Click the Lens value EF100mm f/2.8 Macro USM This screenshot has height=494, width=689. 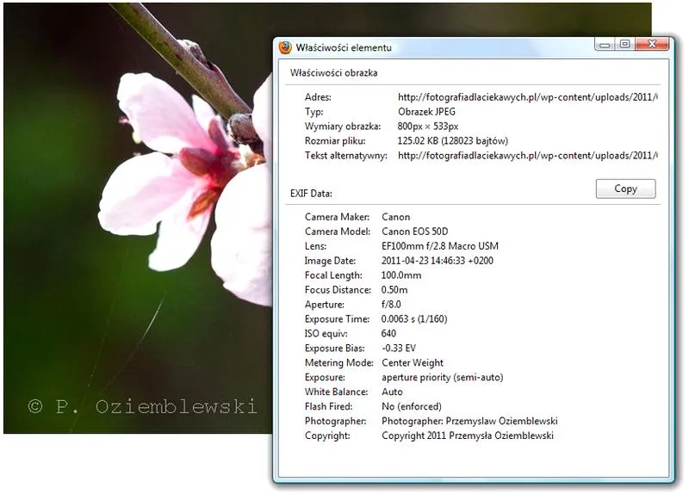coord(440,246)
